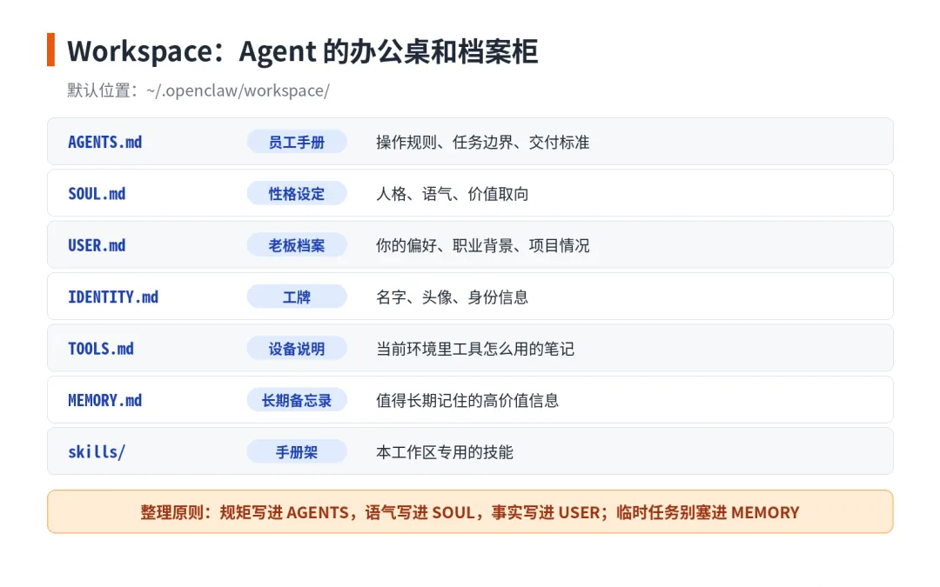
Task: Select the 性格设定 badge
Action: (x=297, y=193)
